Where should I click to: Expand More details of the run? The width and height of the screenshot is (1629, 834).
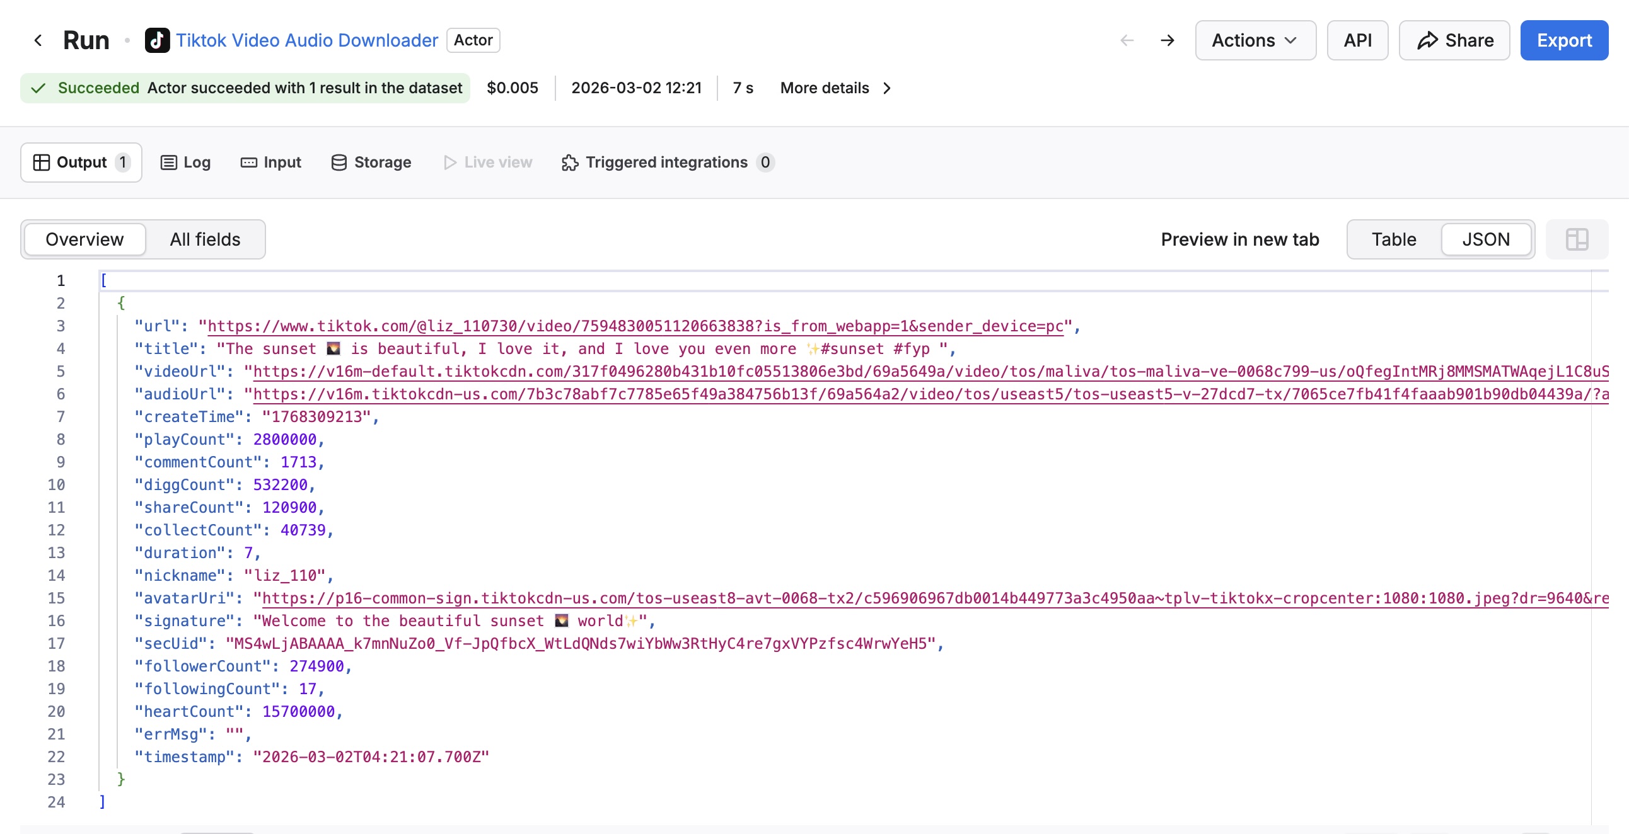pos(835,88)
